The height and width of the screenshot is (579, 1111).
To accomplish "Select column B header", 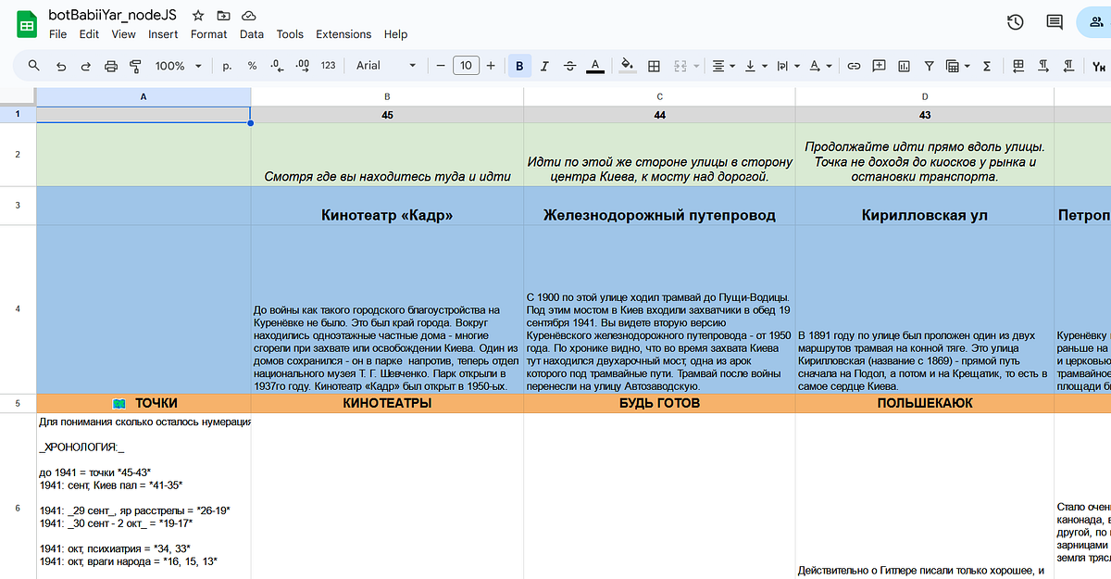I will pos(387,96).
